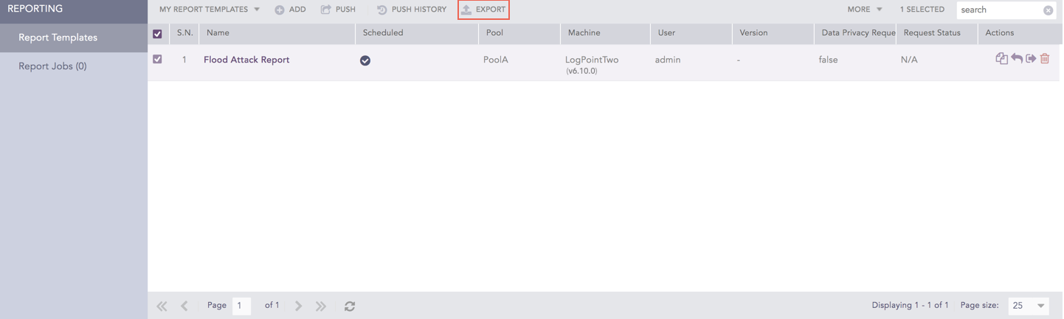Image resolution: width=1064 pixels, height=319 pixels.
Task: Delete Flood Attack Report with trash icon
Action: 1045,59
